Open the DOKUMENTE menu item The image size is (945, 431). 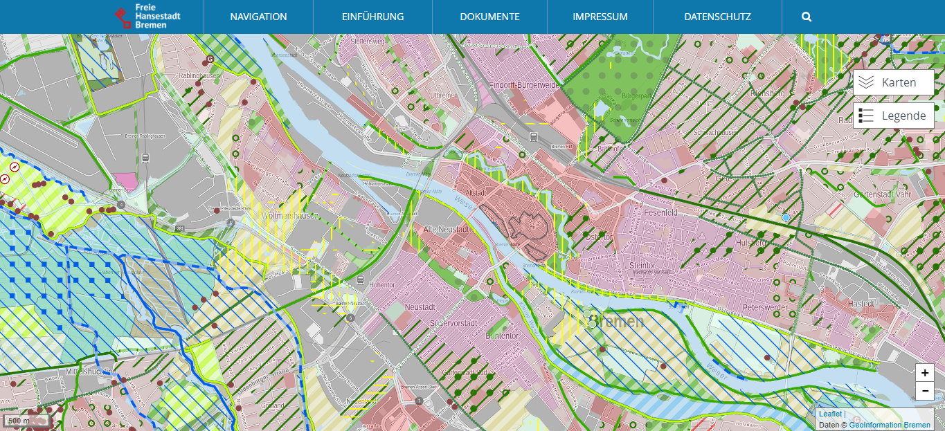point(489,17)
